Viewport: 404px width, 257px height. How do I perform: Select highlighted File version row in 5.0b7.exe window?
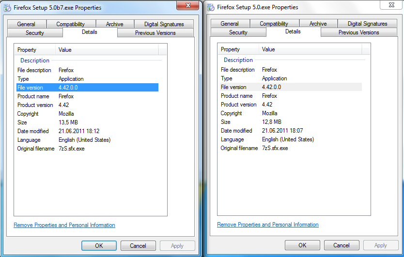pos(87,88)
